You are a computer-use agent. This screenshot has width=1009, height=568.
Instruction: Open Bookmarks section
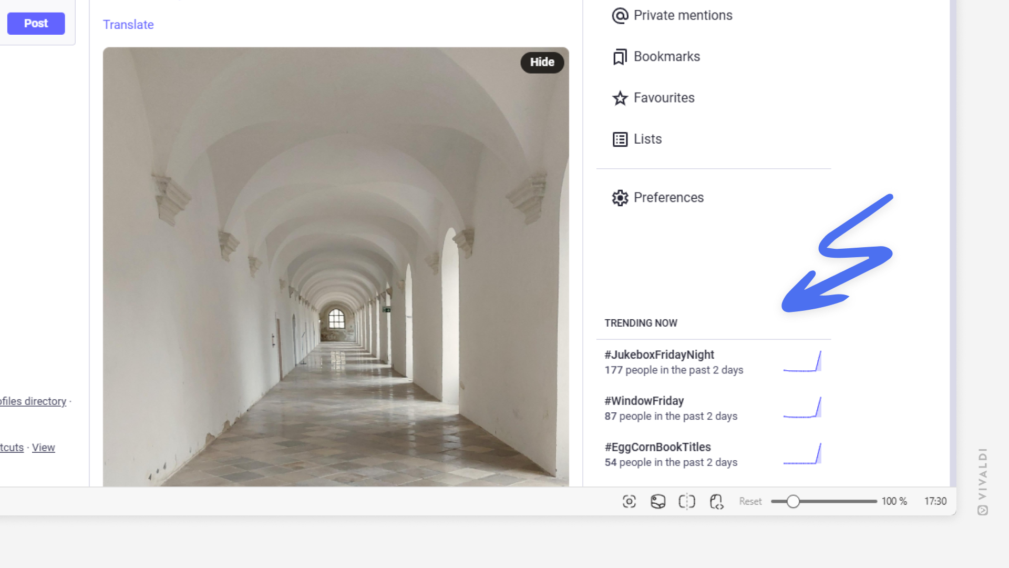click(x=666, y=56)
